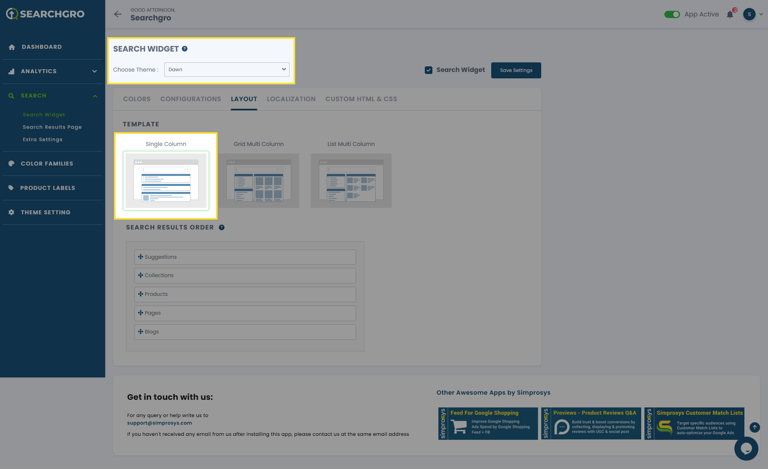The width and height of the screenshot is (768, 469).
Task: Toggle the App Active switch
Action: [672, 14]
